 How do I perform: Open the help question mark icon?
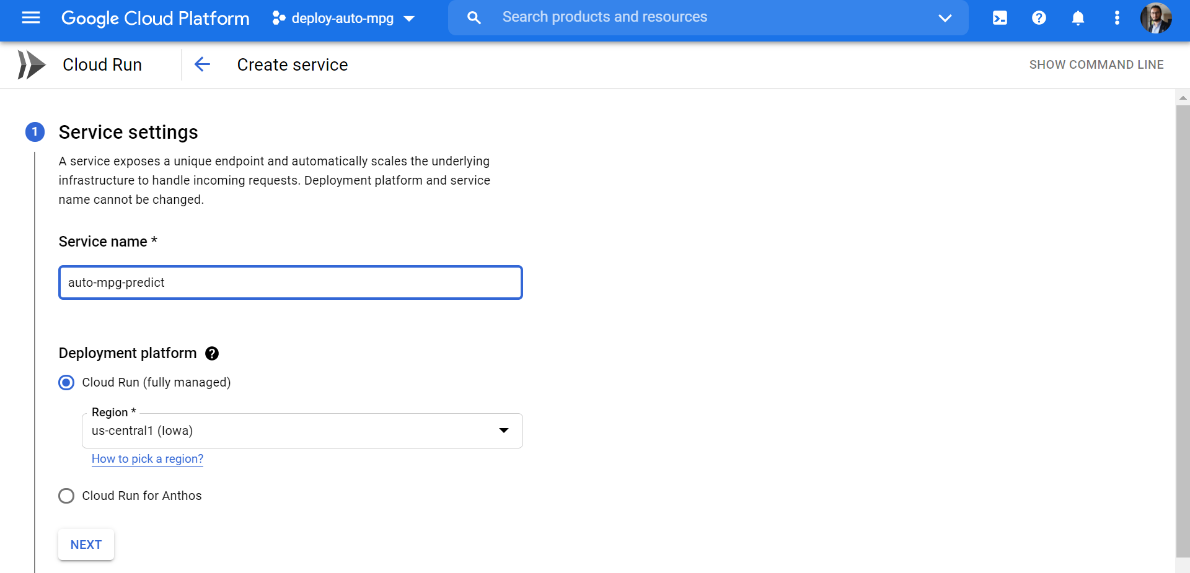1039,18
